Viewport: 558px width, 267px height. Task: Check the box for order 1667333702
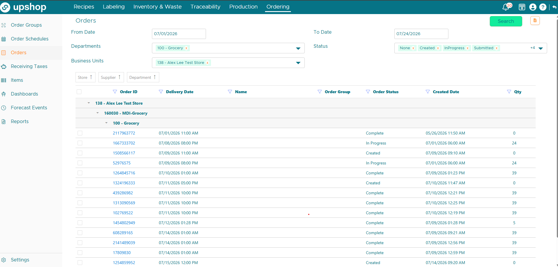[80, 143]
